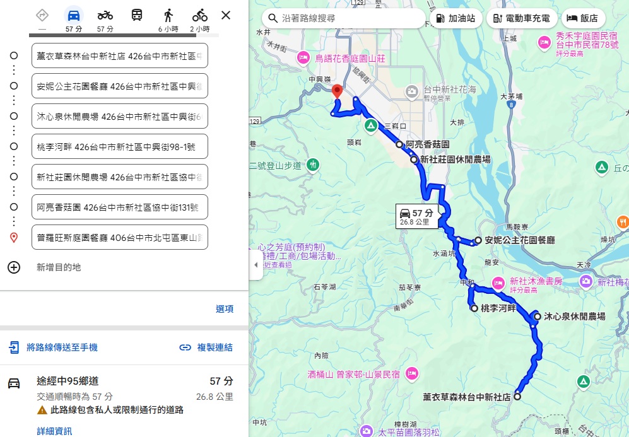Image resolution: width=629 pixels, height=437 pixels.
Task: Select the best travel mode icon
Action: point(42,16)
